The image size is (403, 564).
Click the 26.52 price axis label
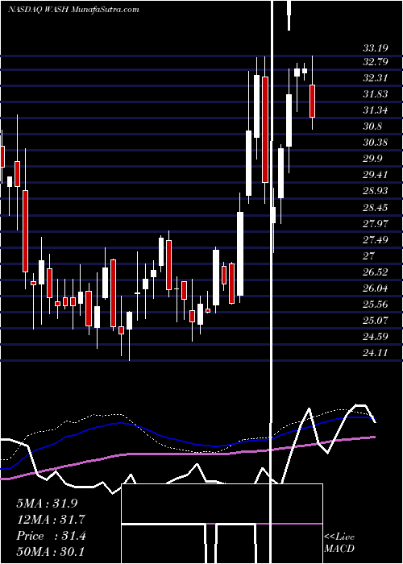376,272
